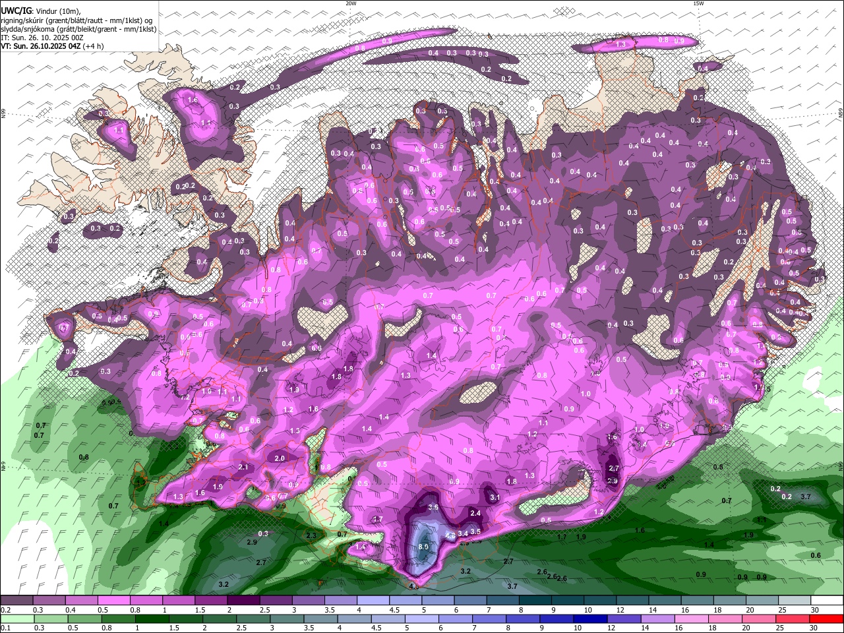Screen dimensions: 844x633
Task: Click the 'VT: Sun. 26.10.2025 04Z (+4 h)' line
Action: pyautogui.click(x=52, y=47)
